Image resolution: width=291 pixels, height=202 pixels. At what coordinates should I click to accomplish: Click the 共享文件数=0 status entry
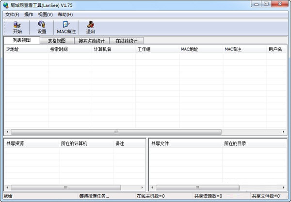pyautogui.click(x=266, y=196)
